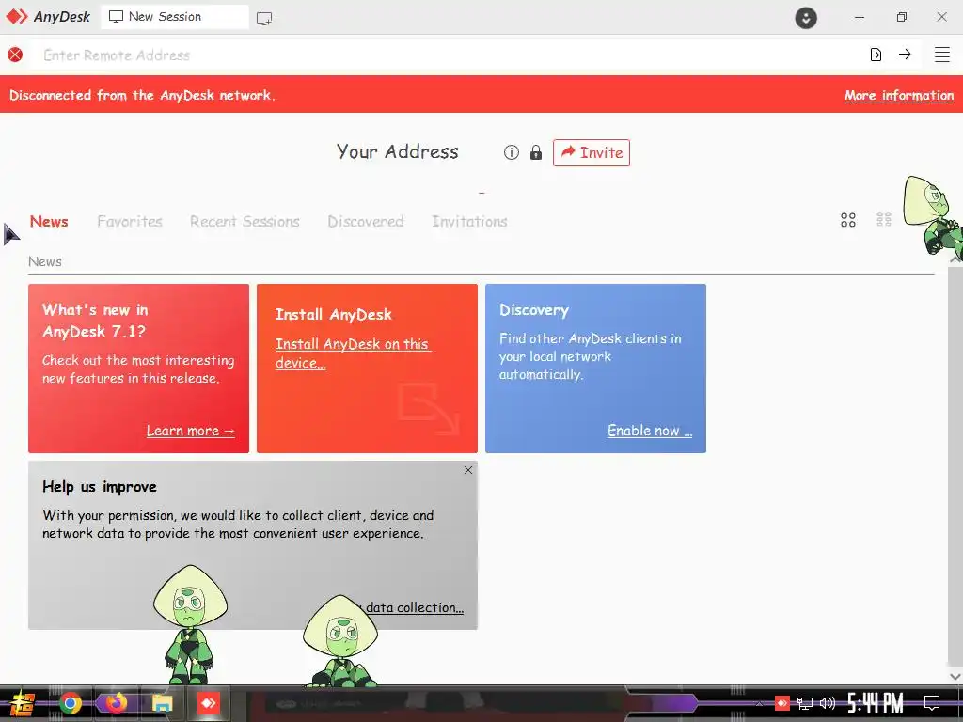
Task: Open the hamburger main menu
Action: click(x=941, y=55)
